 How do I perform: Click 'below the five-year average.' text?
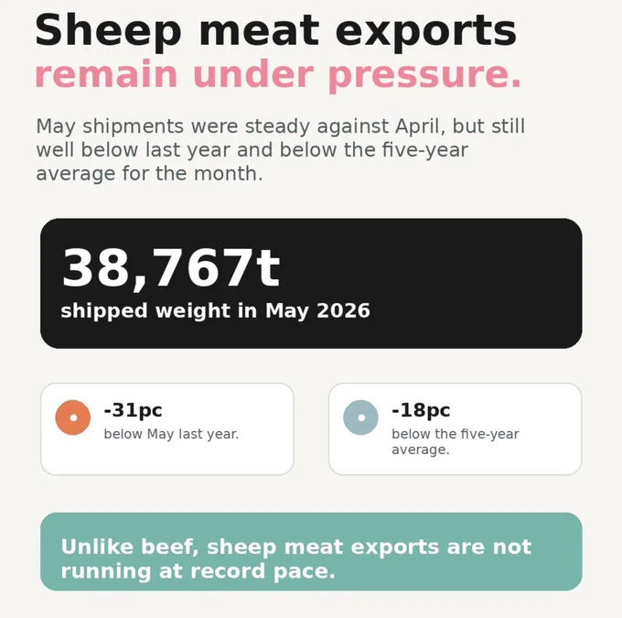(x=455, y=441)
